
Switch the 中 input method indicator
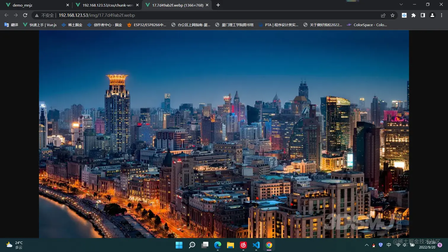(x=389, y=245)
